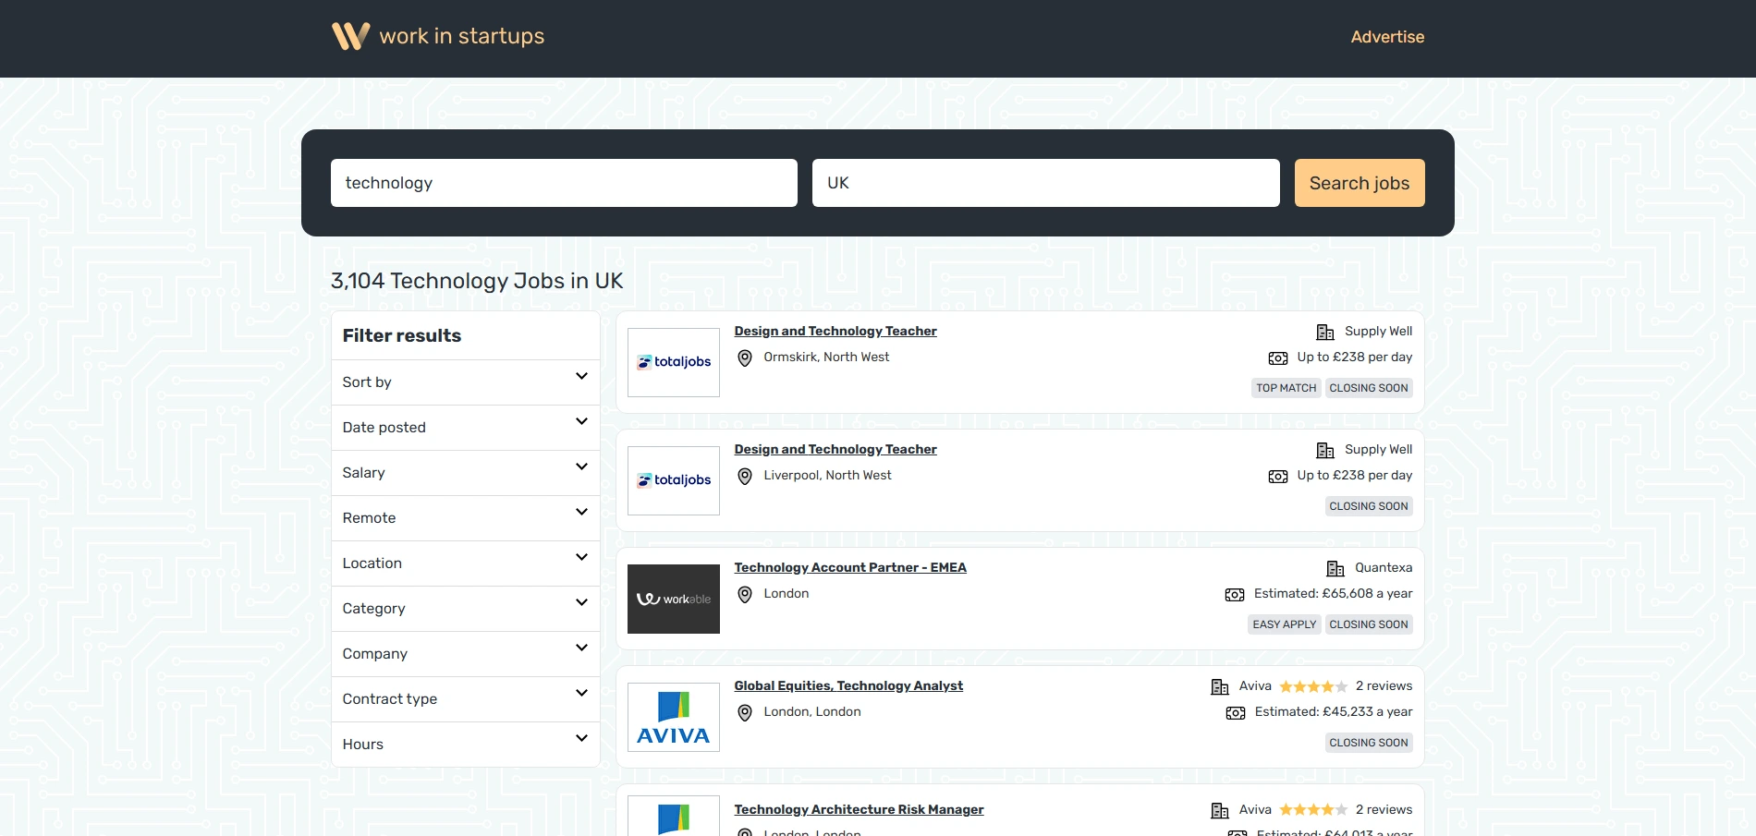This screenshot has height=836, width=1756.
Task: Click location pin beside London in Quantexa job
Action: [745, 594]
